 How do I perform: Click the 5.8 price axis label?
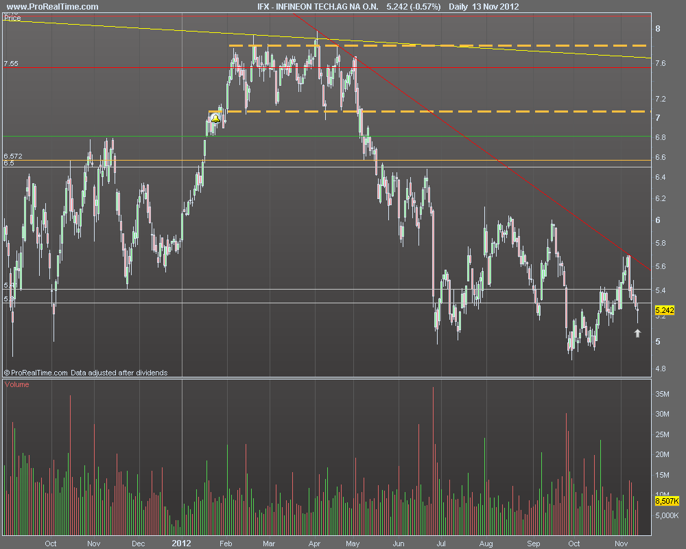click(x=660, y=243)
